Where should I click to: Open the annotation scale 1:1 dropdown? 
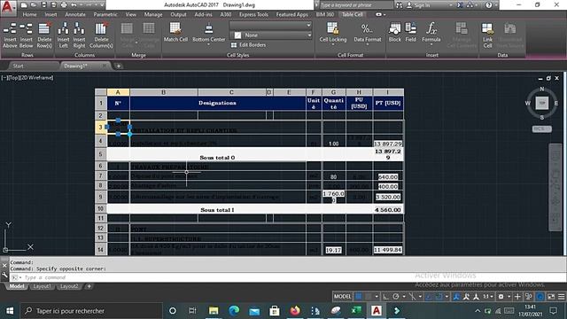[x=488, y=297]
